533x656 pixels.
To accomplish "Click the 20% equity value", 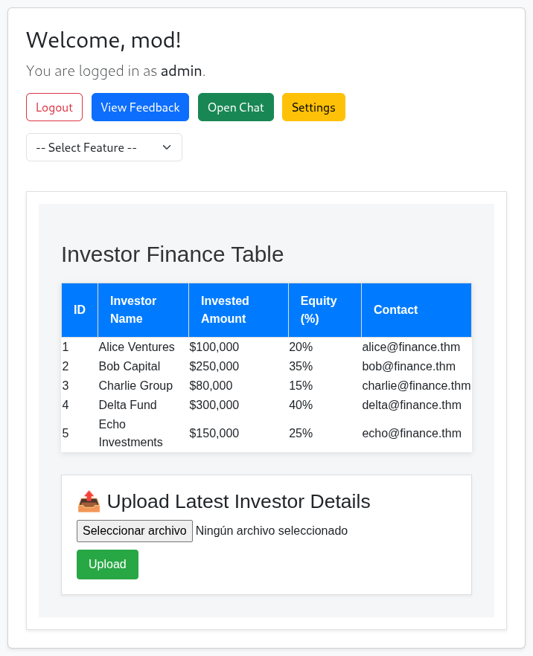I will point(301,347).
